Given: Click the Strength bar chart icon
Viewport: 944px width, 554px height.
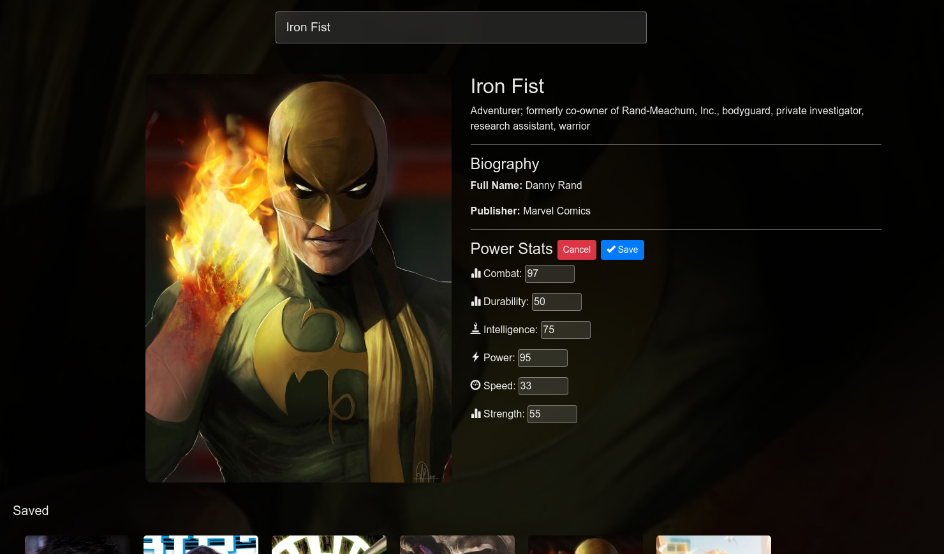Looking at the screenshot, I should pos(476,414).
